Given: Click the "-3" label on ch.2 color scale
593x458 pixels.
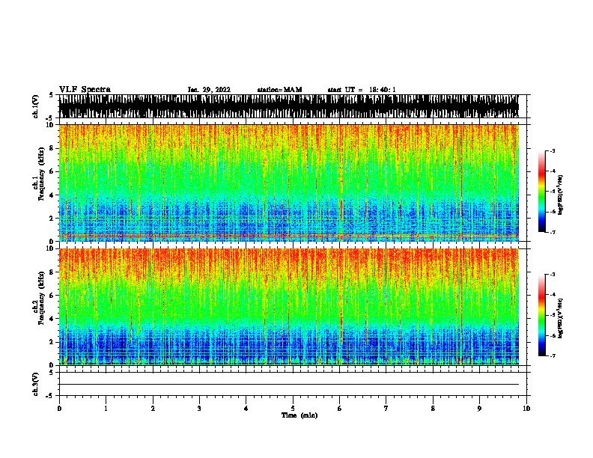Looking at the screenshot, I should coord(552,275).
